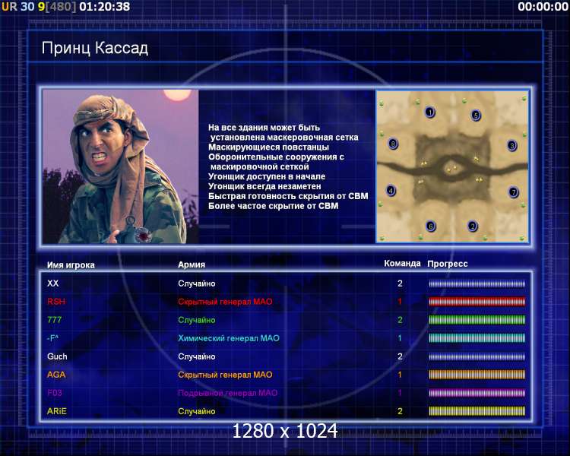Screen dimensions: 570x456
Task: Click the 'Армия' column header
Action: pos(192,264)
